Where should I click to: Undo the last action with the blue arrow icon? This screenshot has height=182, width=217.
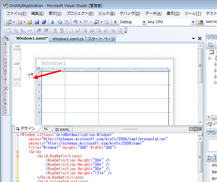[76, 22]
